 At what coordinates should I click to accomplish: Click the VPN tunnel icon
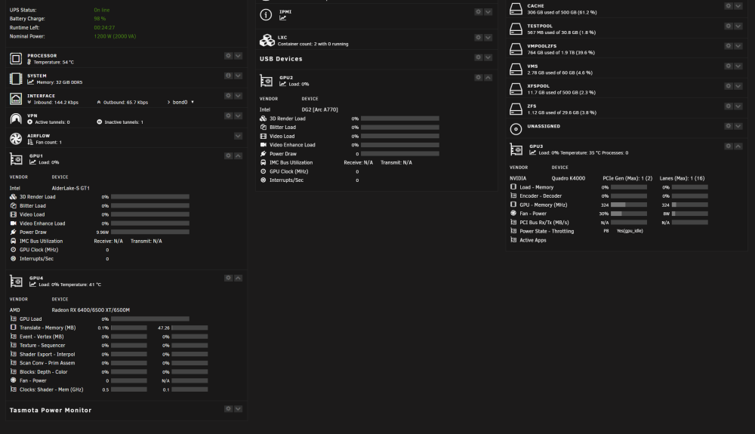[16, 119]
